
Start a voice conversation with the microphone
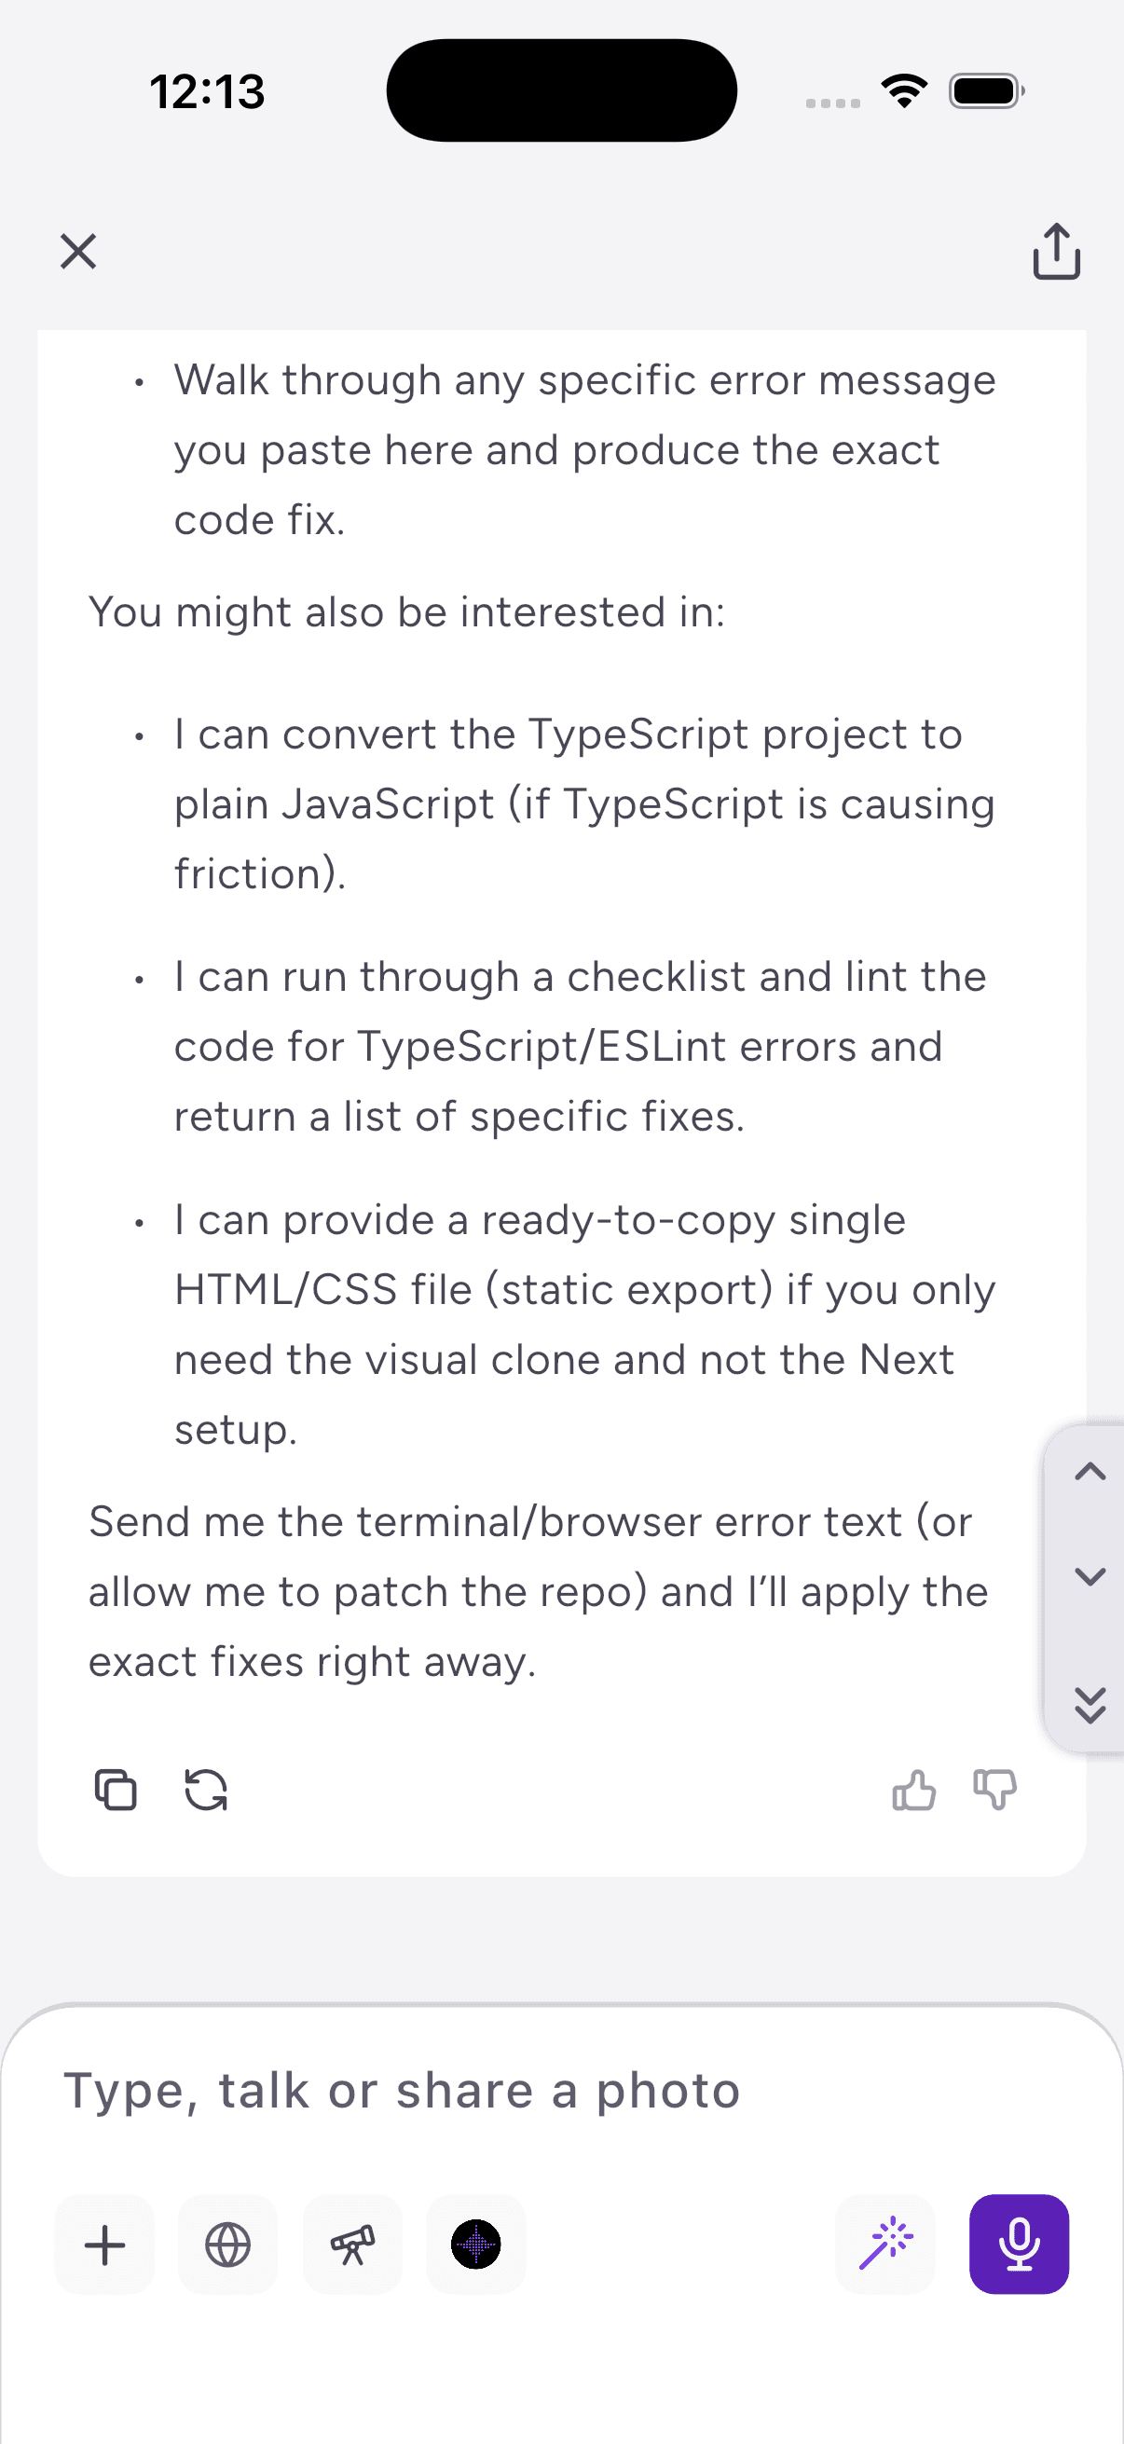coord(1019,2244)
